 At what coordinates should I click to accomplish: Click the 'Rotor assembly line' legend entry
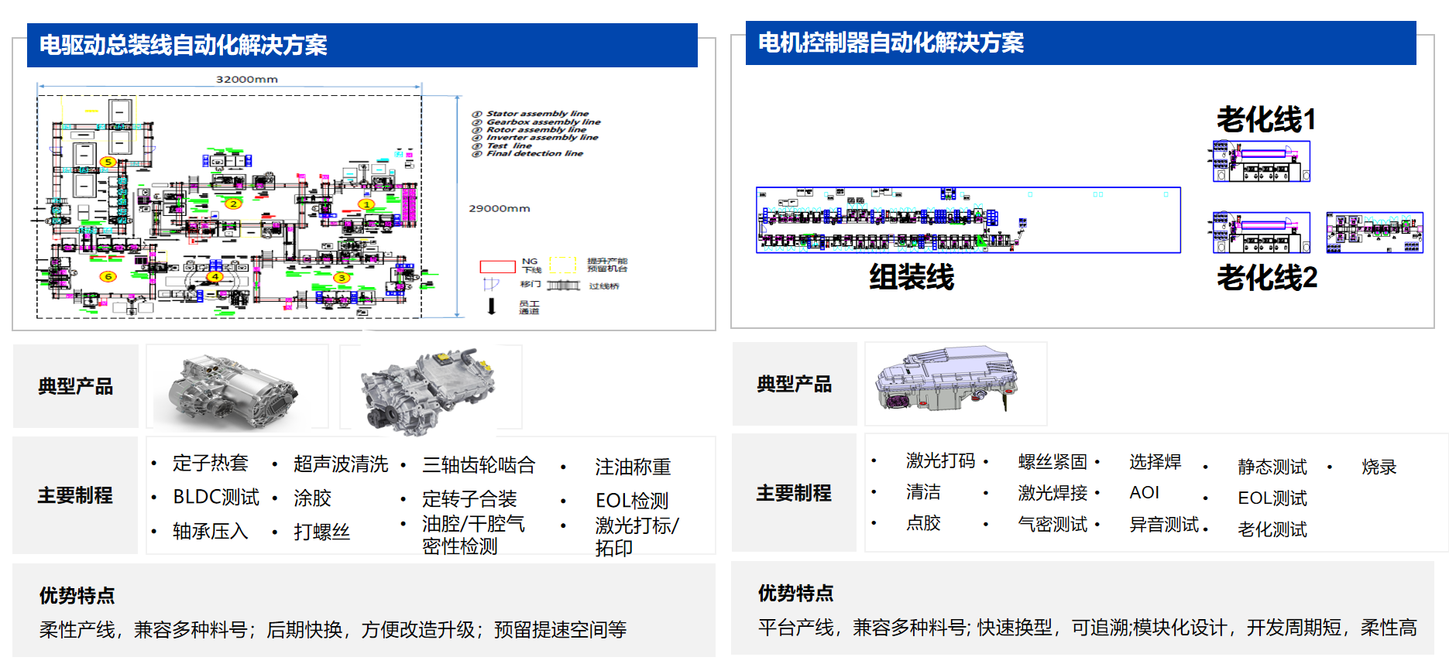click(529, 129)
